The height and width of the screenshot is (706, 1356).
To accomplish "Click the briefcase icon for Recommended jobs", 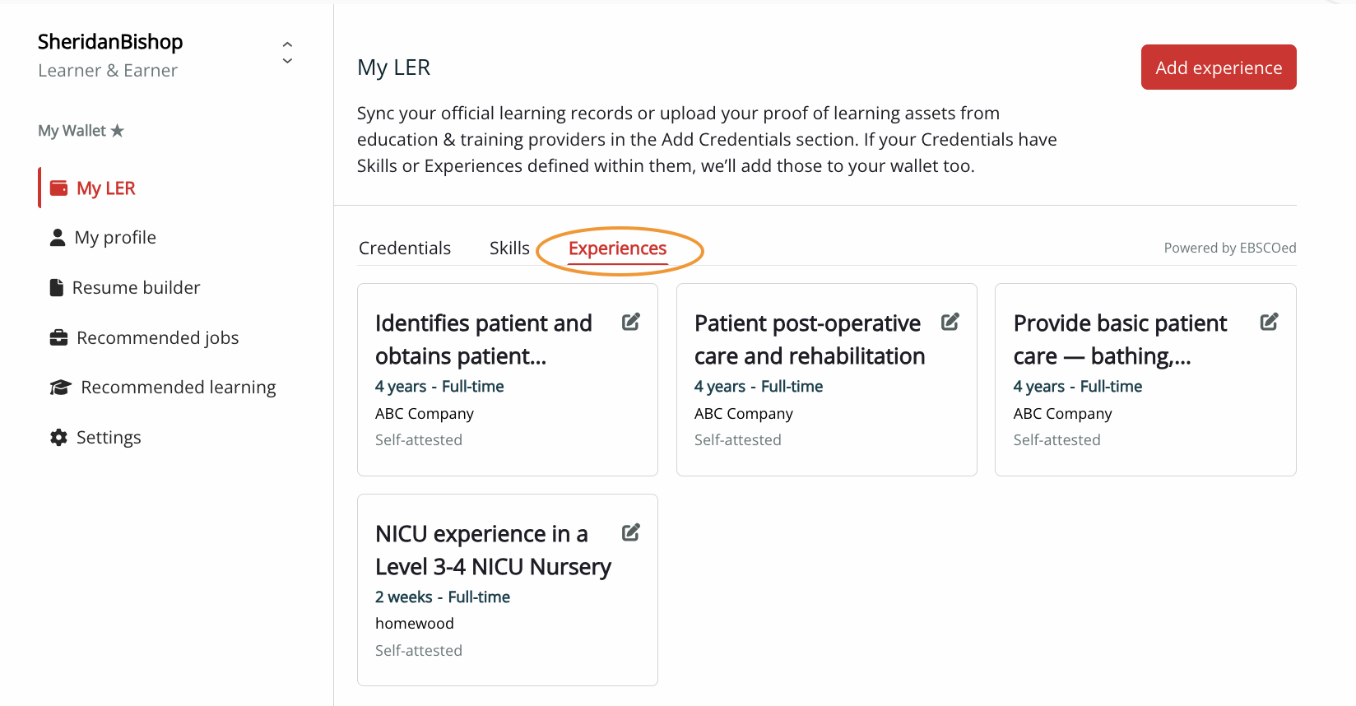I will point(59,338).
